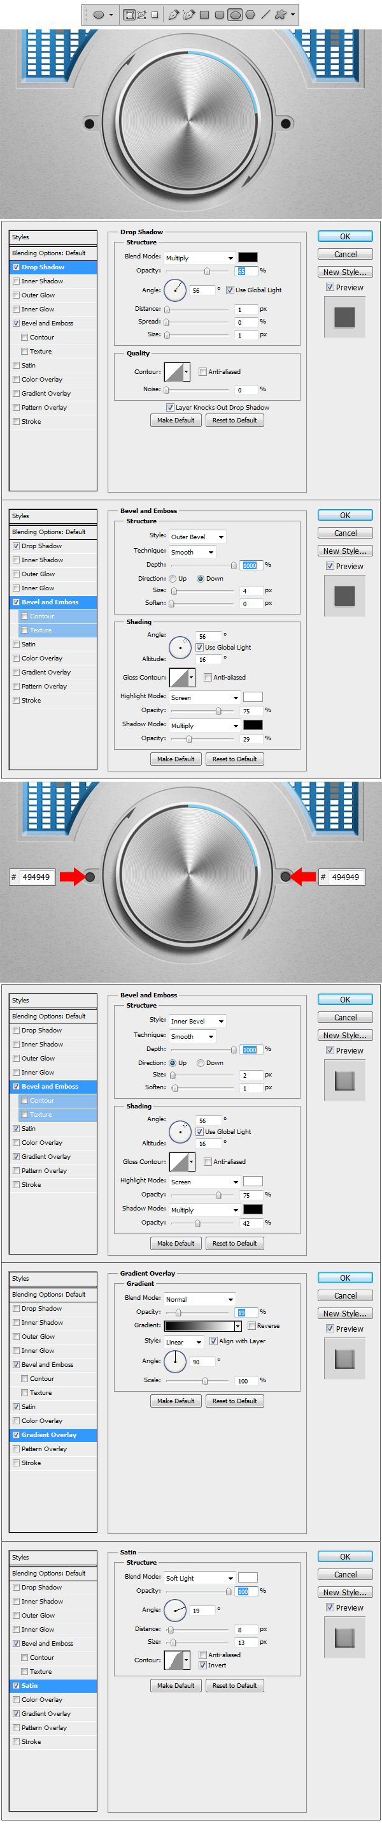Click Make Default in Gradient Overlay panel

(x=176, y=1401)
